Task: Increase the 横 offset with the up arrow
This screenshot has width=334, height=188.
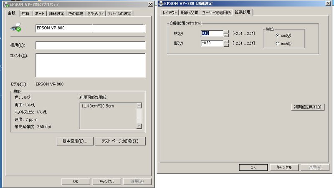Action: [226, 31]
